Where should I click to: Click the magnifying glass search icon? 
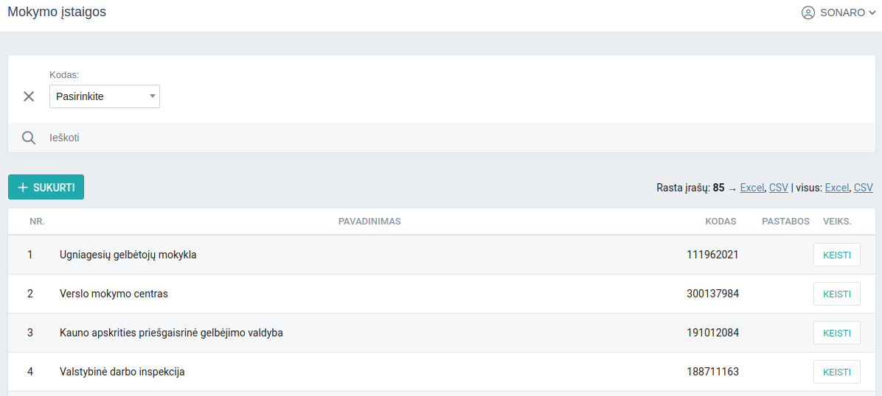29,138
